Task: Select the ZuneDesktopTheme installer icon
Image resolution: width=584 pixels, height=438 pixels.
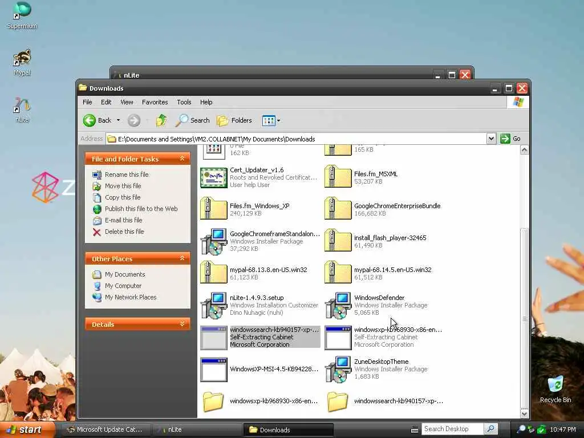Action: [x=338, y=370]
